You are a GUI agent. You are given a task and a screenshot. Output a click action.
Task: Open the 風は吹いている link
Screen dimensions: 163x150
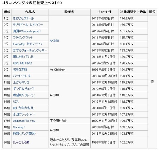[x=23, y=57]
